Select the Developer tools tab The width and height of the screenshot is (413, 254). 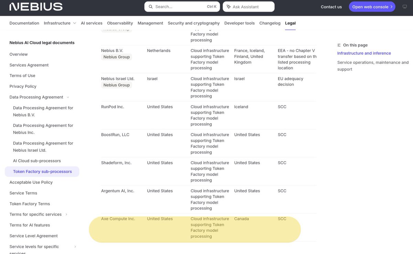(x=240, y=23)
